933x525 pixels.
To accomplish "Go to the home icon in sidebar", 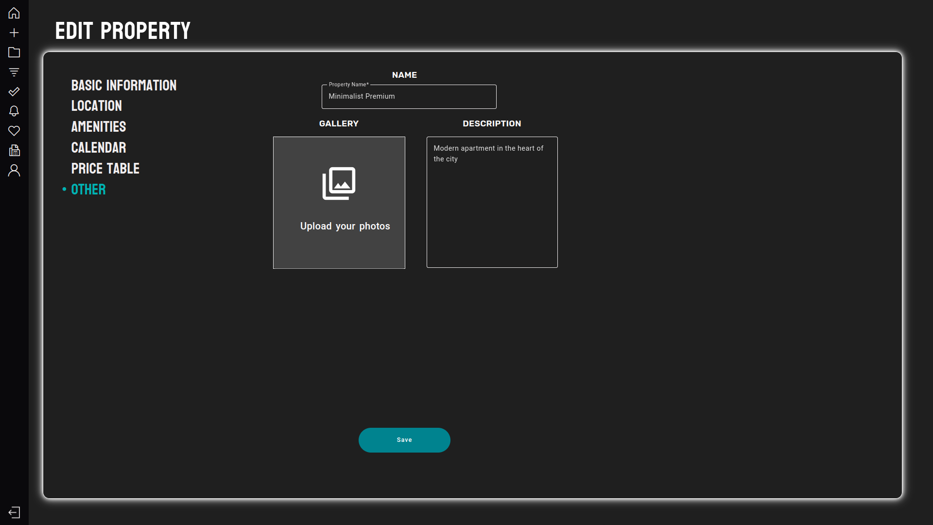I will pos(14,13).
